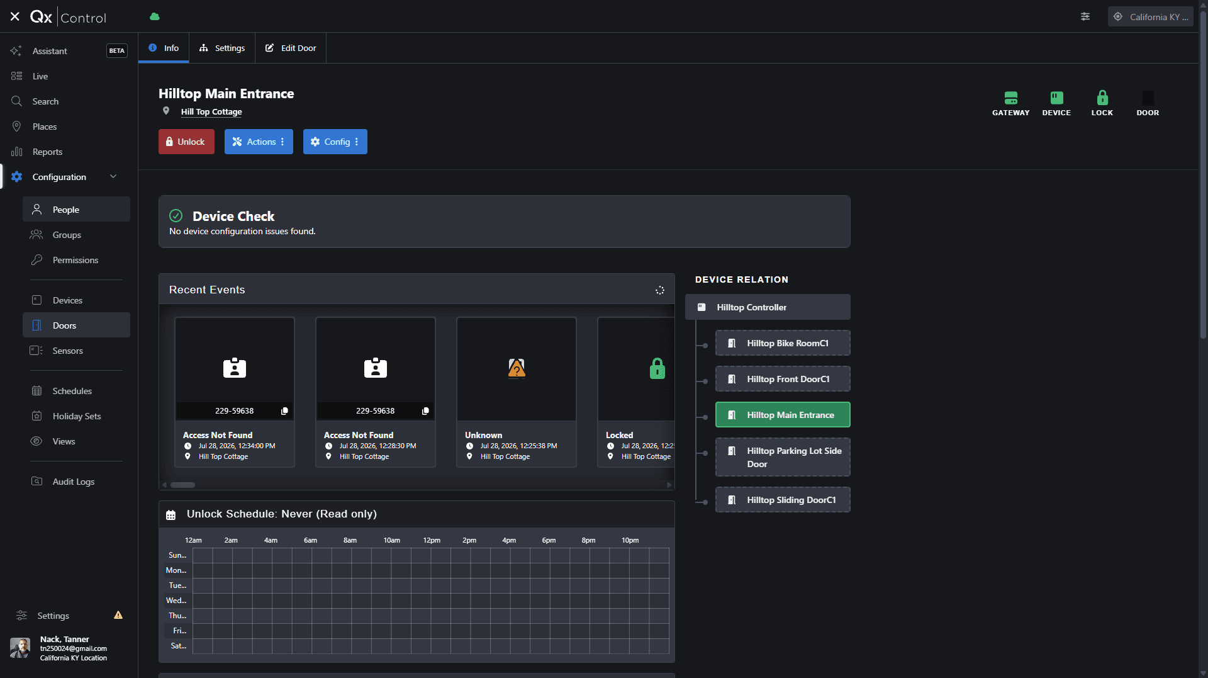
Task: Open the Sensors page
Action: [76, 351]
